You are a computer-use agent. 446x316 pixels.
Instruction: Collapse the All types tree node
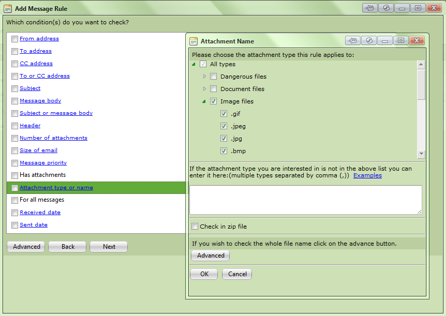click(x=194, y=64)
